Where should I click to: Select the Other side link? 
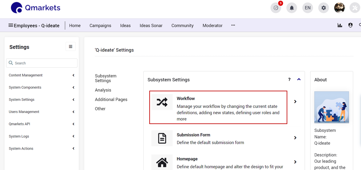100,109
